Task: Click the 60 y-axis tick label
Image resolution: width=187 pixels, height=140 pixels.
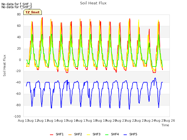Action: tap(19, 26)
